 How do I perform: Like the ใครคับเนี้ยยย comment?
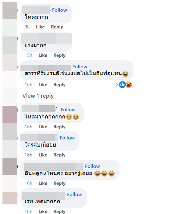[43, 155]
